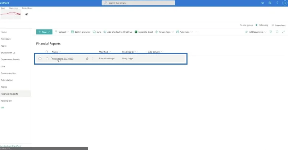Screen dimensions: 288x150
Task: Open Notebook in the left navigation
Action: (6, 39)
